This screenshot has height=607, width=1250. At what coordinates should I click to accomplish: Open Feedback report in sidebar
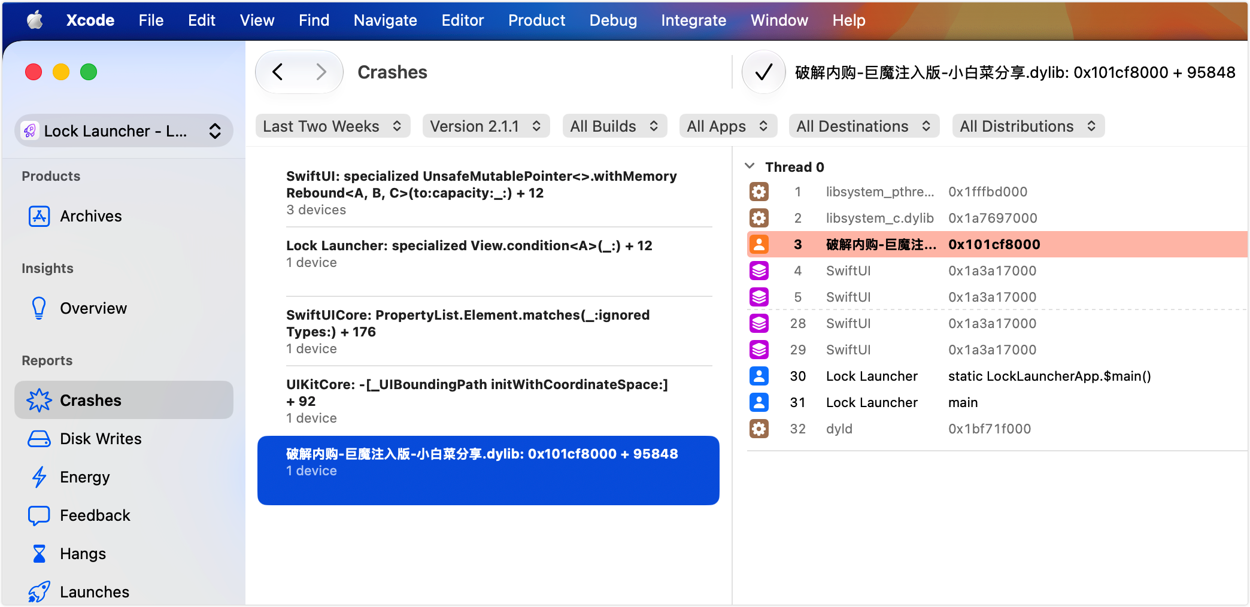124,515
